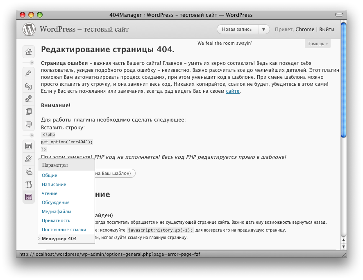Open the Settings sliders icon in sidebar
The image size is (363, 280).
coord(29,197)
